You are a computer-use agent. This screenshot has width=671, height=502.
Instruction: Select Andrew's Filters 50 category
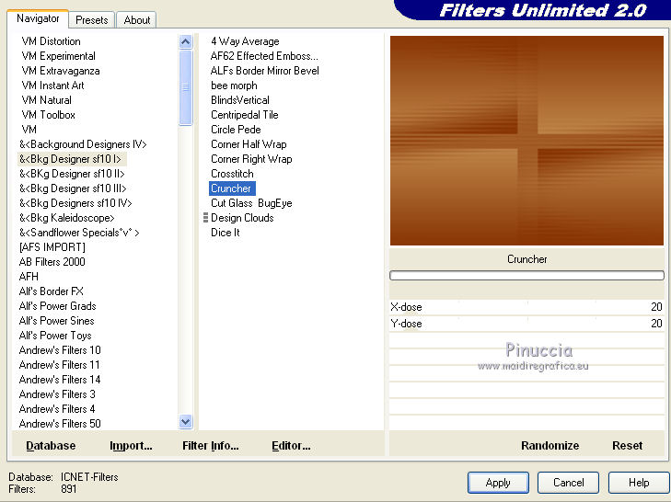click(60, 424)
